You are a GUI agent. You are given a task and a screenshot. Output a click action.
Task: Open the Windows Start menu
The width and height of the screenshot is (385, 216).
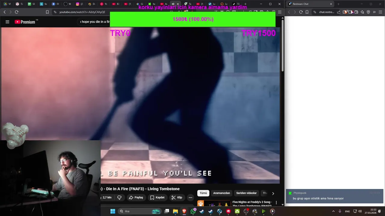click(x=113, y=211)
